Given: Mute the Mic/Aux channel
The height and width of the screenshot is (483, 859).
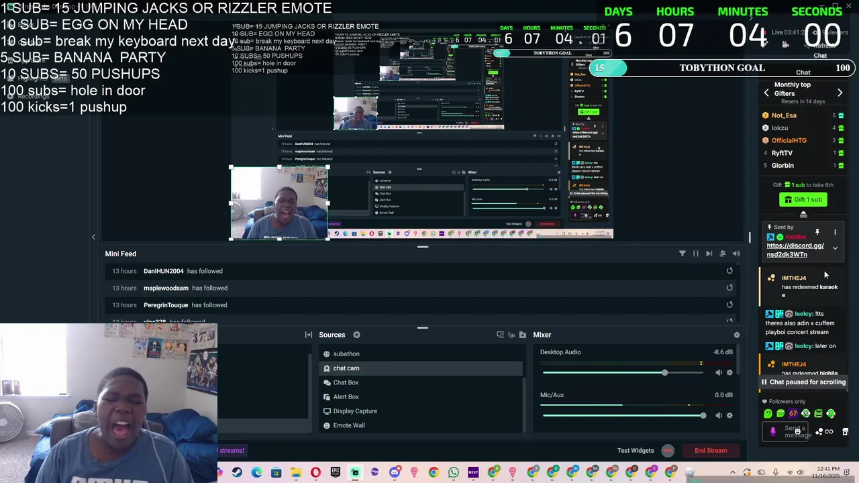Looking at the screenshot, I should (x=719, y=415).
